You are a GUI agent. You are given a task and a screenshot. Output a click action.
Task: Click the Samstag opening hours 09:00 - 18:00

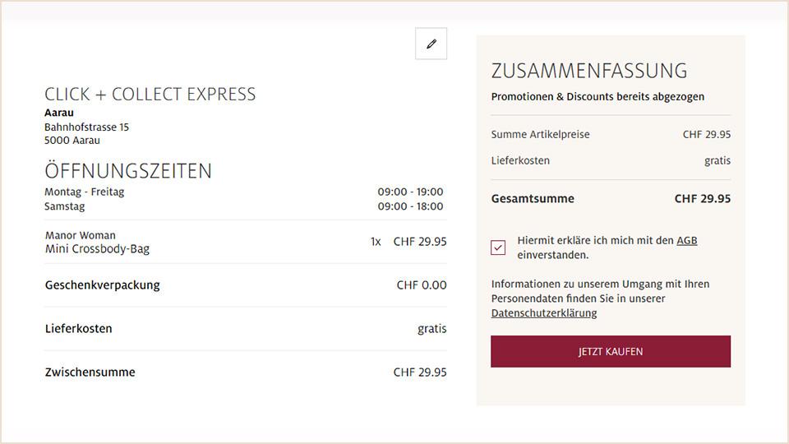point(410,206)
